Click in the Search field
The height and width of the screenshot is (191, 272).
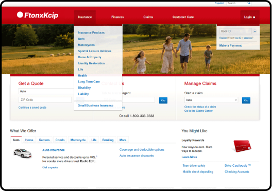[236, 3]
